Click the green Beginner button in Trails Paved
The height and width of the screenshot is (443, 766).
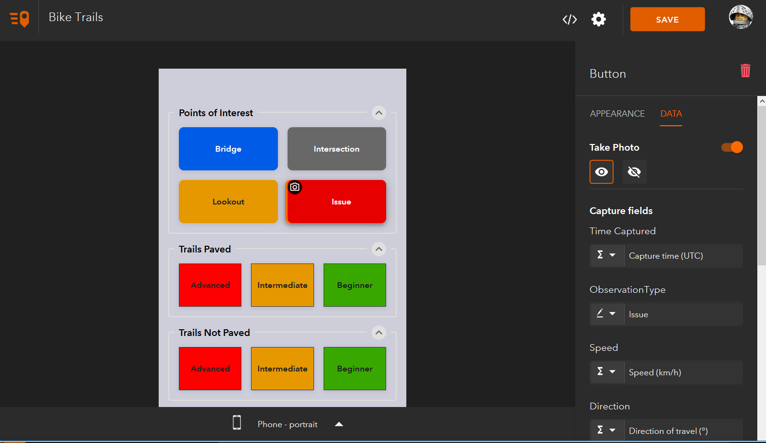pyautogui.click(x=355, y=285)
